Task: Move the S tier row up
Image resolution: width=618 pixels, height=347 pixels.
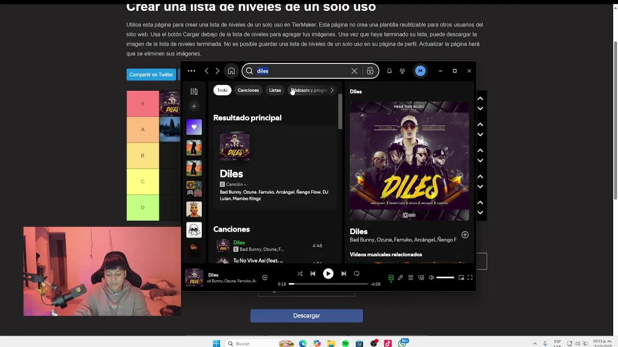Action: (480, 98)
